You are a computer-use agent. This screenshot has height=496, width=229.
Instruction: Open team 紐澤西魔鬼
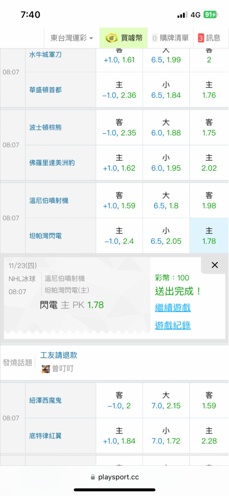pyautogui.click(x=45, y=400)
